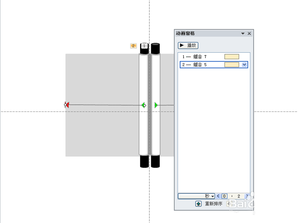Select the orange animation tag 2
Image resolution: width=298 pixels, height=223 pixels.
tap(133, 46)
